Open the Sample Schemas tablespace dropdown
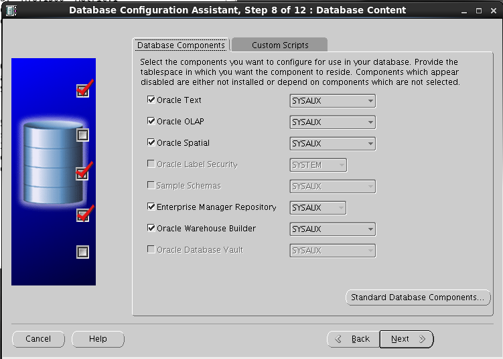The image size is (503, 359). click(x=333, y=187)
